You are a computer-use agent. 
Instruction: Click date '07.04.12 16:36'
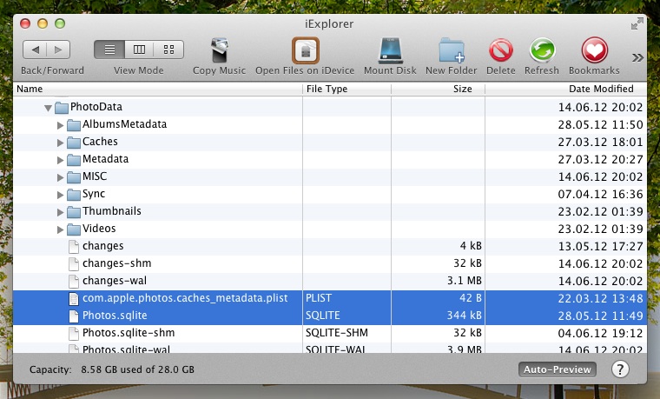[x=601, y=194]
